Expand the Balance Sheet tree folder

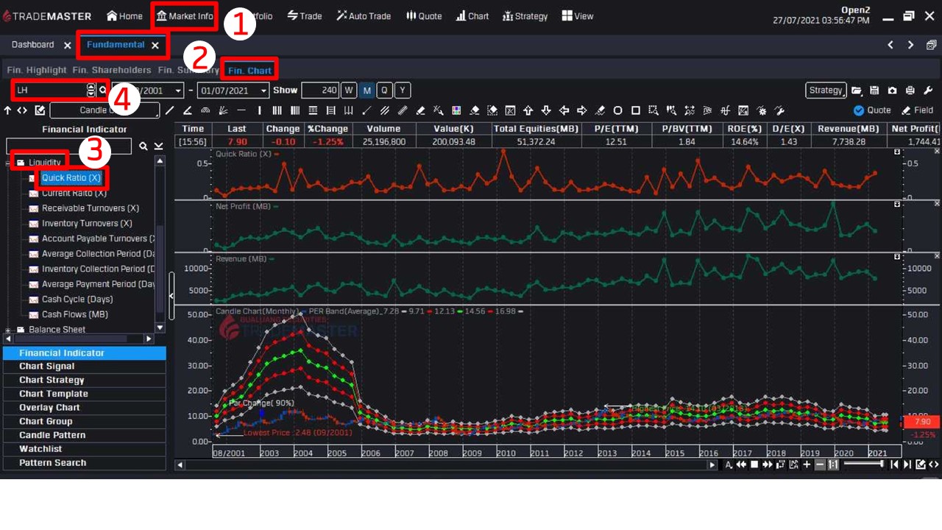tap(8, 330)
